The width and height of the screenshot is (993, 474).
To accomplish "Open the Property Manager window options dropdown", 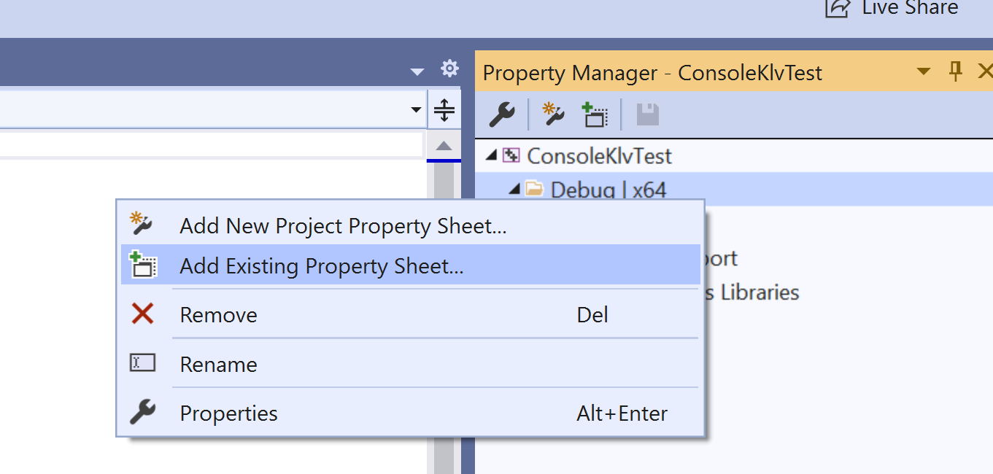I will click(924, 71).
